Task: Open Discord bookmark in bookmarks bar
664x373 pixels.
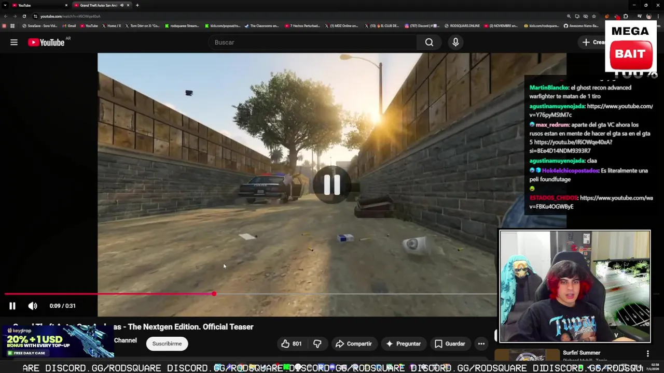Action: point(422,26)
